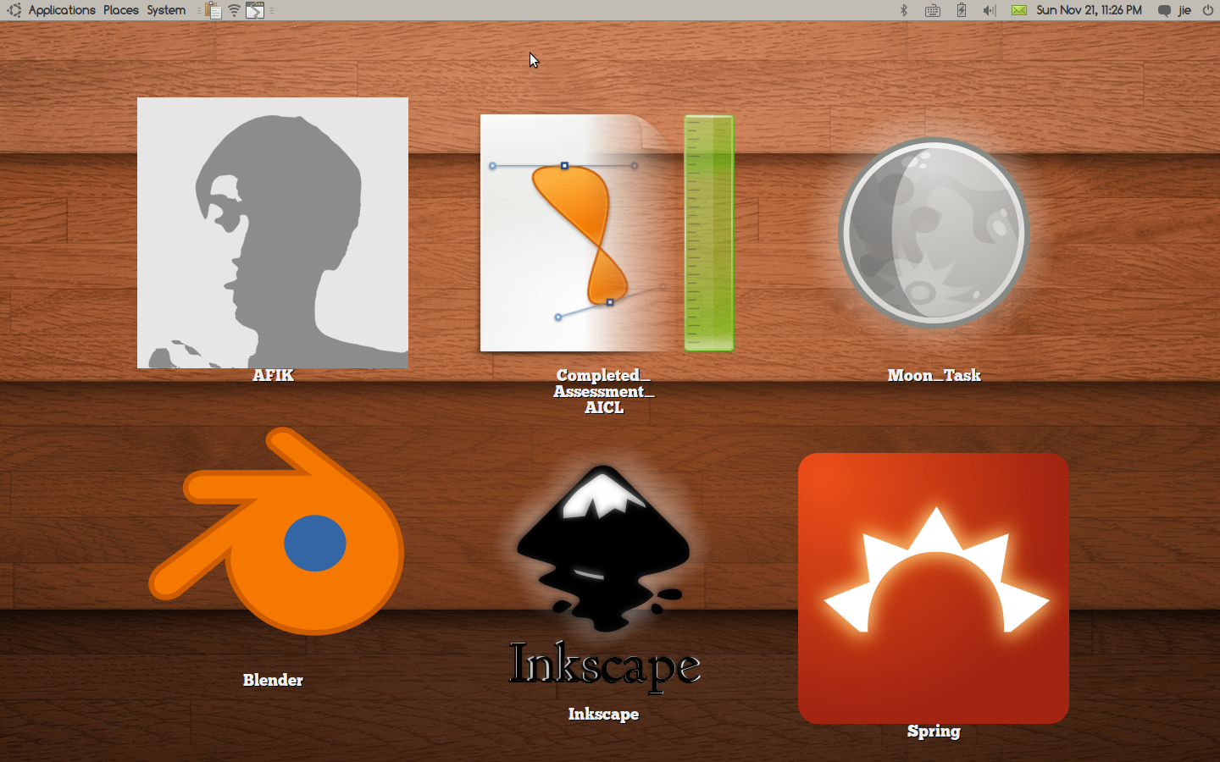Select the Spring label text

coord(934,732)
